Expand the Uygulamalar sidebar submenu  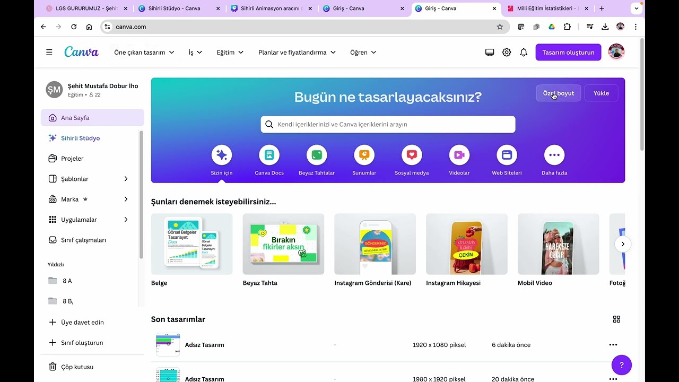point(126,220)
